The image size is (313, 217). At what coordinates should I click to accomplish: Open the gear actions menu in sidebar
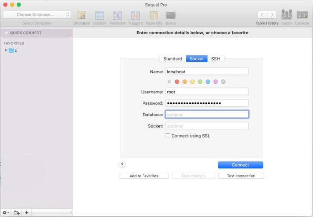(x=5, y=212)
